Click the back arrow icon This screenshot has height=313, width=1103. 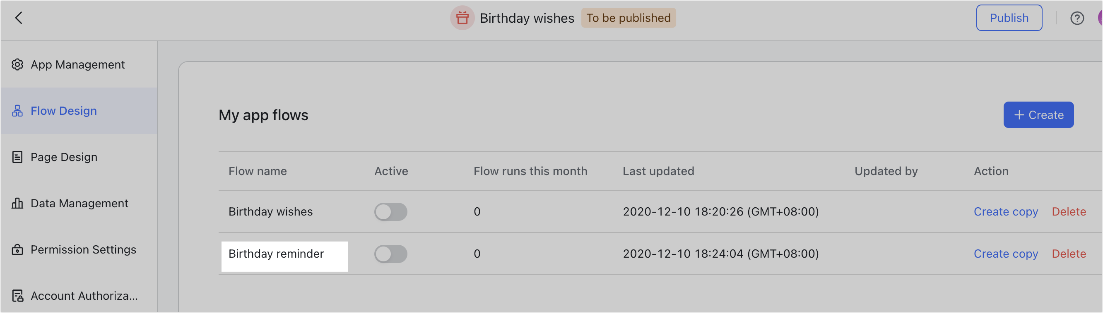pos(18,18)
